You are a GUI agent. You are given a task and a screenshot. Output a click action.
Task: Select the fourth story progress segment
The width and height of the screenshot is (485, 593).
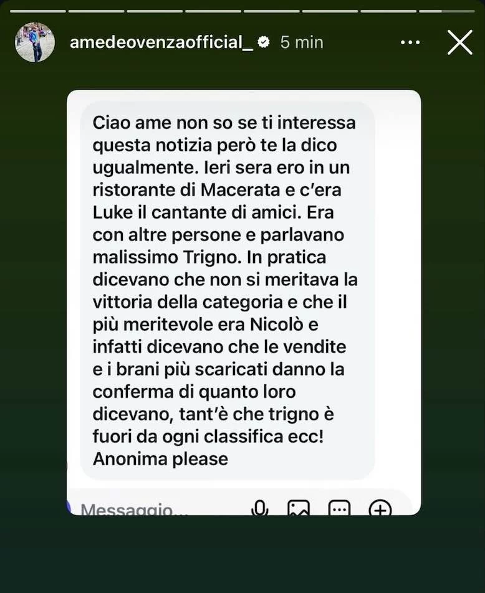pos(213,11)
